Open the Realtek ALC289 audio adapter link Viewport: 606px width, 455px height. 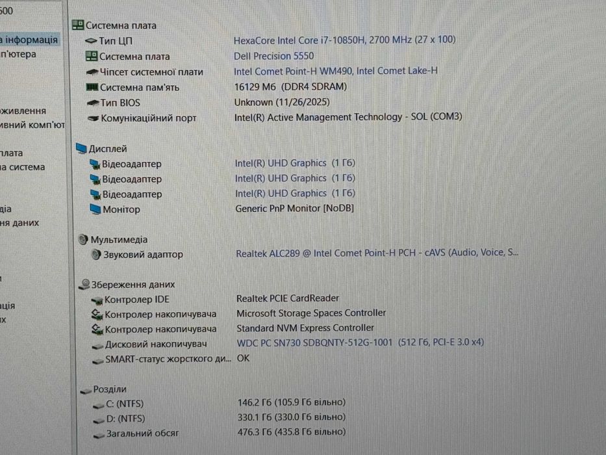(377, 253)
